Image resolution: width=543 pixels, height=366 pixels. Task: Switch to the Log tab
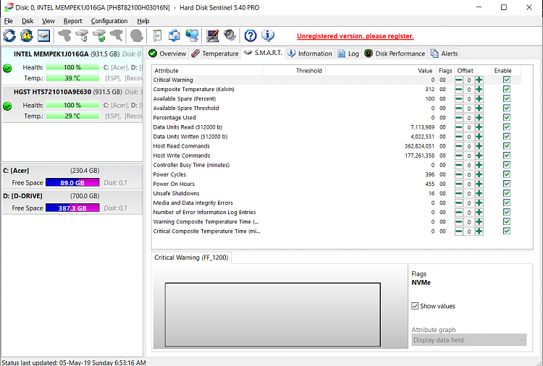[348, 54]
